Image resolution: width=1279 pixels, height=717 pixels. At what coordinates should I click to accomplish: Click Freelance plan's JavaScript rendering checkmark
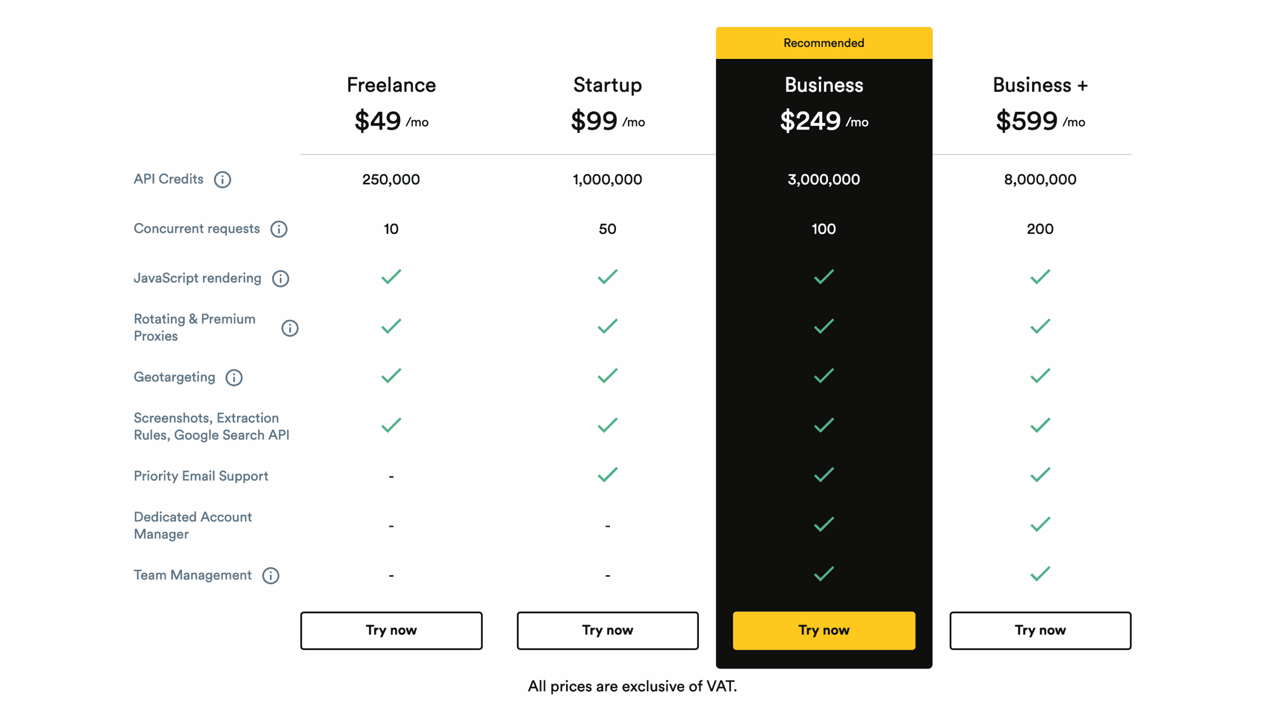pyautogui.click(x=391, y=277)
